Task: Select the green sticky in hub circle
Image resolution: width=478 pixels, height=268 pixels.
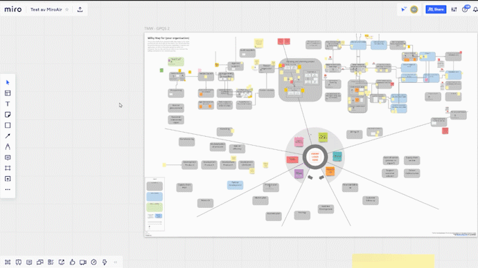Action: [323, 137]
